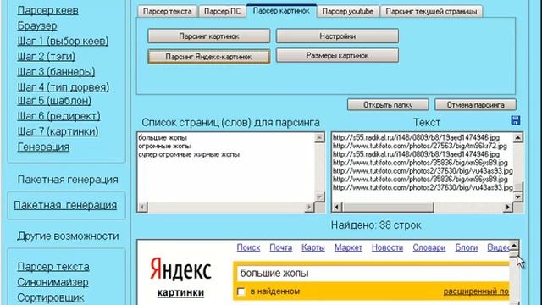542x305 pixels.
Task: Go to Шаг 6 (редирект)
Action: pos(58,116)
